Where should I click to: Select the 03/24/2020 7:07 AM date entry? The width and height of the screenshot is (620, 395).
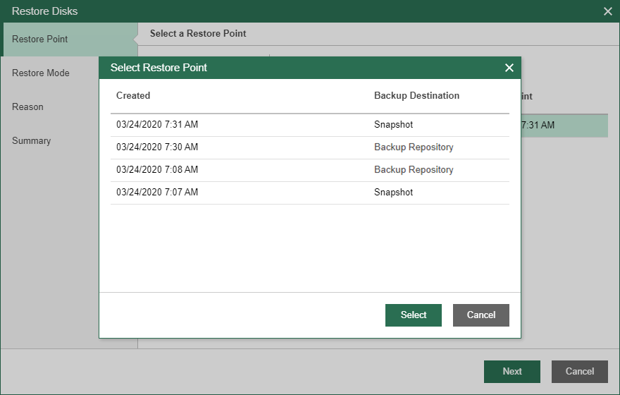tap(157, 193)
